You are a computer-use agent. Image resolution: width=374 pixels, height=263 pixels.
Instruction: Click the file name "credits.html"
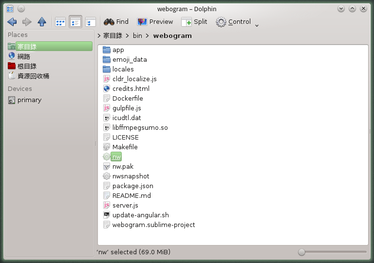(131, 89)
